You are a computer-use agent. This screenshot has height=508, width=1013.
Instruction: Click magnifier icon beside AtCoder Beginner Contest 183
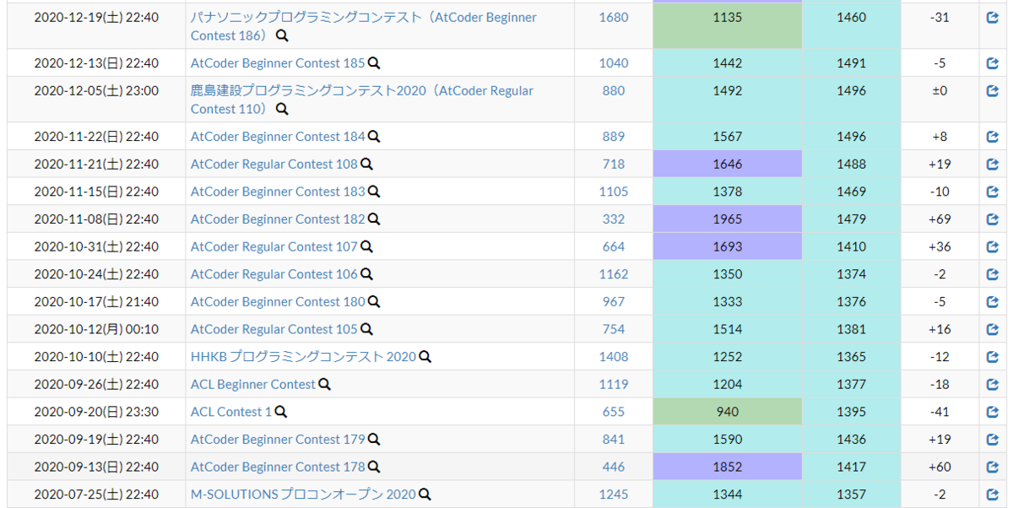pos(374,192)
